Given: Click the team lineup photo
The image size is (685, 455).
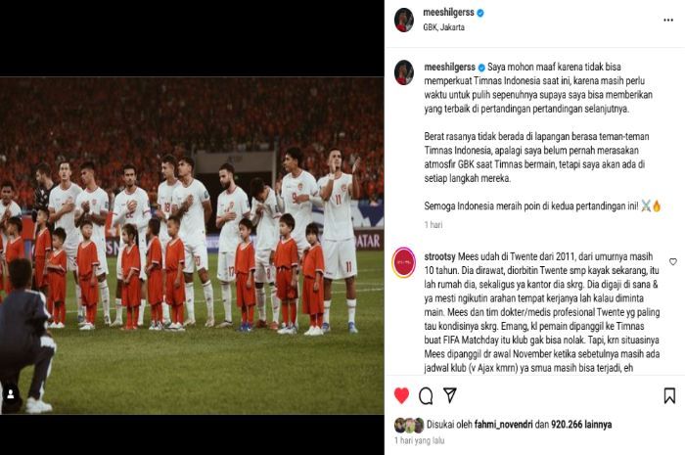Looking at the screenshot, I should (192, 246).
